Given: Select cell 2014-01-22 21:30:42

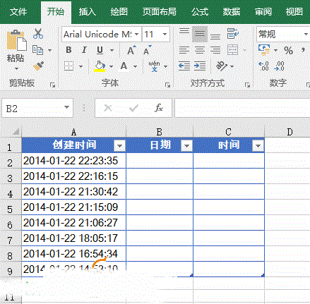Looking at the screenshot, I should click(74, 192).
